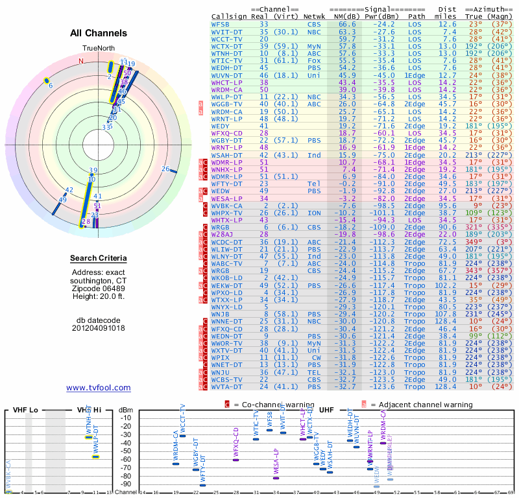Click the co-channel badge beside WVBK-CA
The height and width of the screenshot is (498, 519).
(205, 206)
